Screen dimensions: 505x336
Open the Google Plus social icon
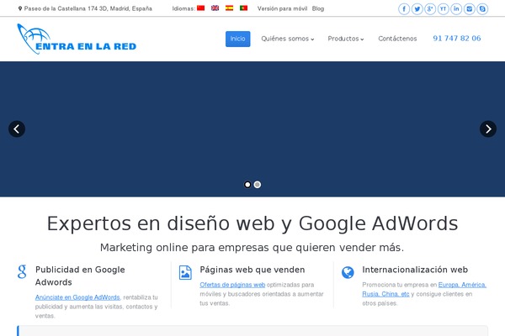click(430, 9)
